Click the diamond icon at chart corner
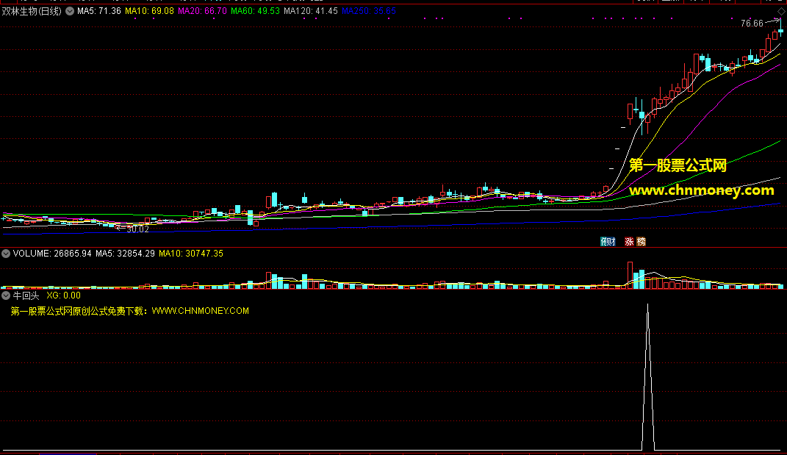The width and height of the screenshot is (787, 455). tap(781, 11)
